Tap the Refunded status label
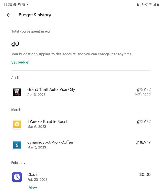 [x=143, y=94]
